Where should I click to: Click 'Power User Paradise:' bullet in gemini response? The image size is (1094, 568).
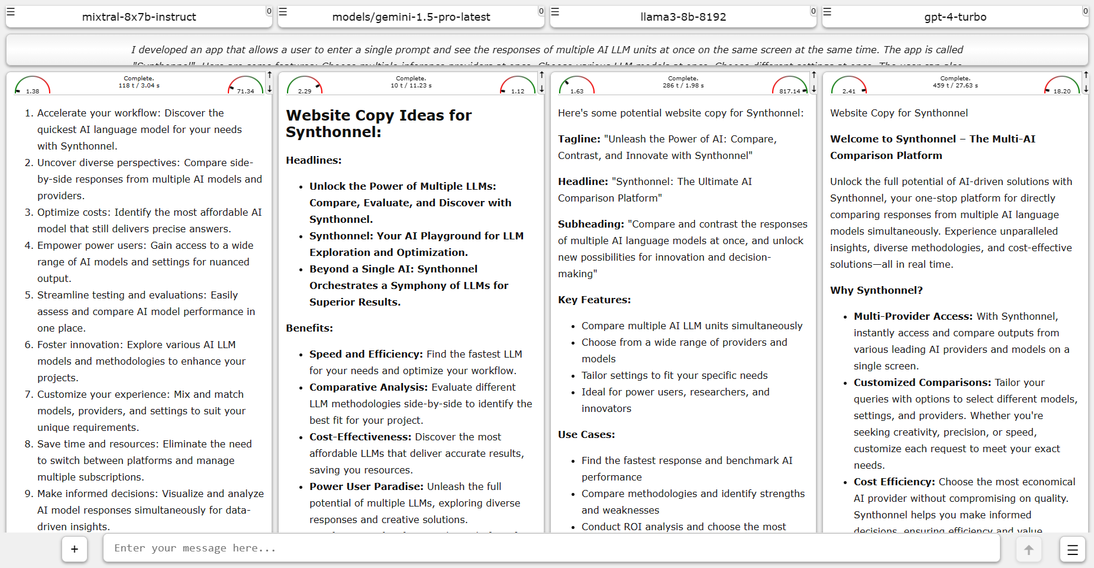(x=366, y=486)
